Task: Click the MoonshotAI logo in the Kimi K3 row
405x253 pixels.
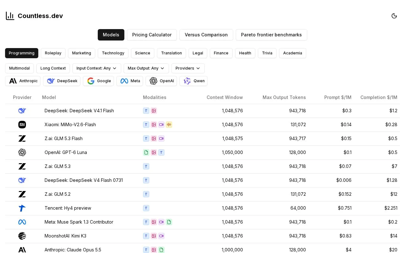Action: click(x=22, y=236)
